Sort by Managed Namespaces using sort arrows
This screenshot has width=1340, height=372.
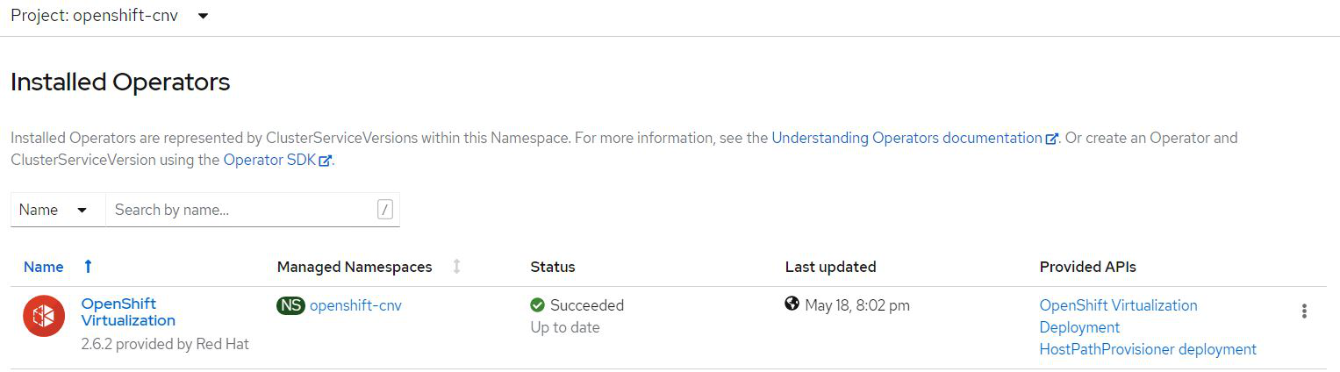(x=456, y=267)
